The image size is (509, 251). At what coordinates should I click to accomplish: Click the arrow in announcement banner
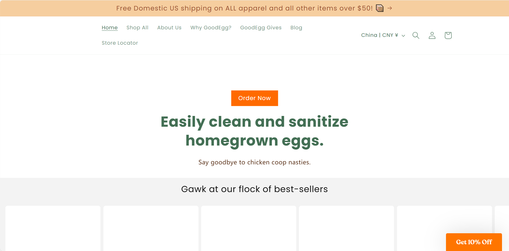tap(390, 8)
